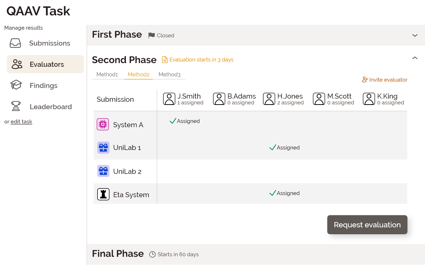Viewport: 425px width, 265px height.
Task: Click the Leaderboard trophy icon
Action: point(16,106)
